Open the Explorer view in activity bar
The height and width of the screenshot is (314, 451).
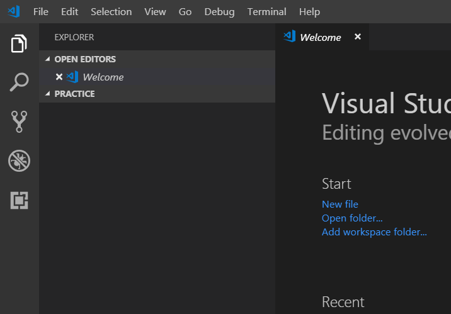tap(19, 43)
